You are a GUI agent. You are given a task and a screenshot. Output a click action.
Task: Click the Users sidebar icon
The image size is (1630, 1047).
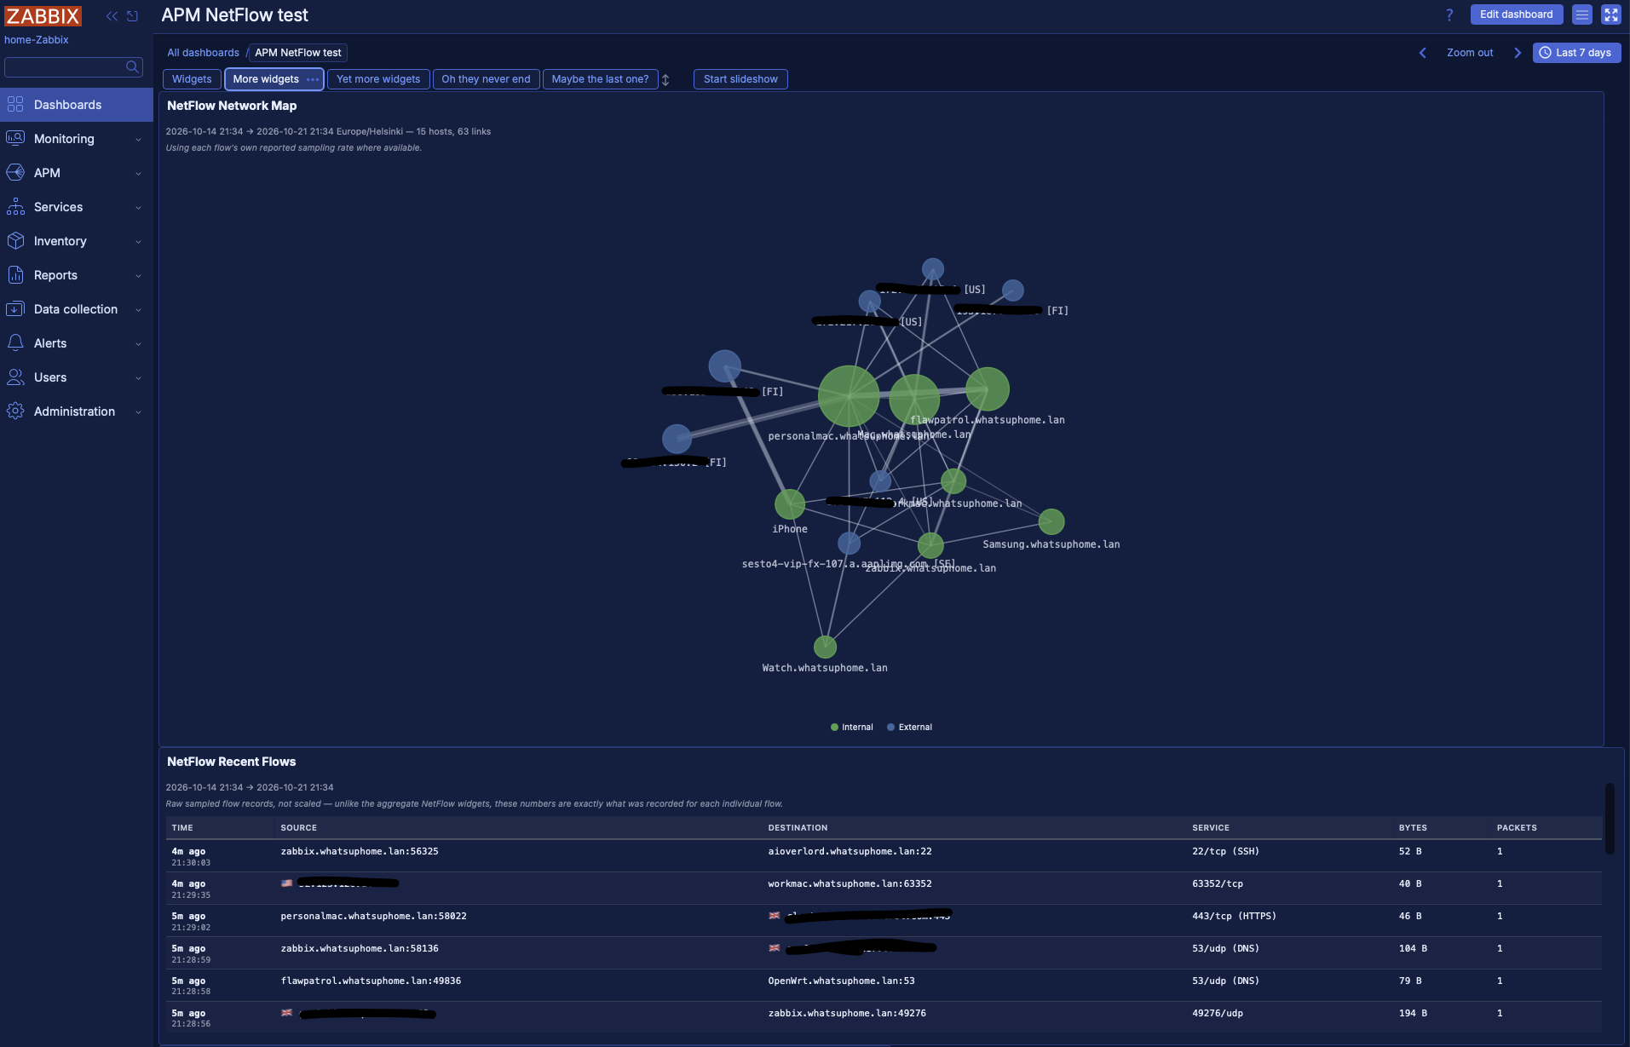(15, 377)
